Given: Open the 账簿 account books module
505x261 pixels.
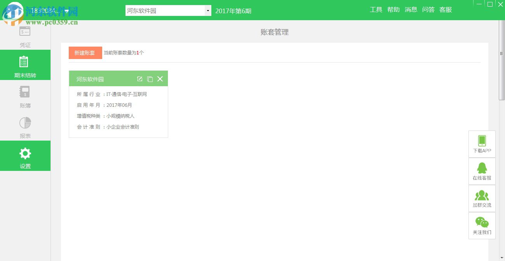Looking at the screenshot, I should [x=25, y=97].
